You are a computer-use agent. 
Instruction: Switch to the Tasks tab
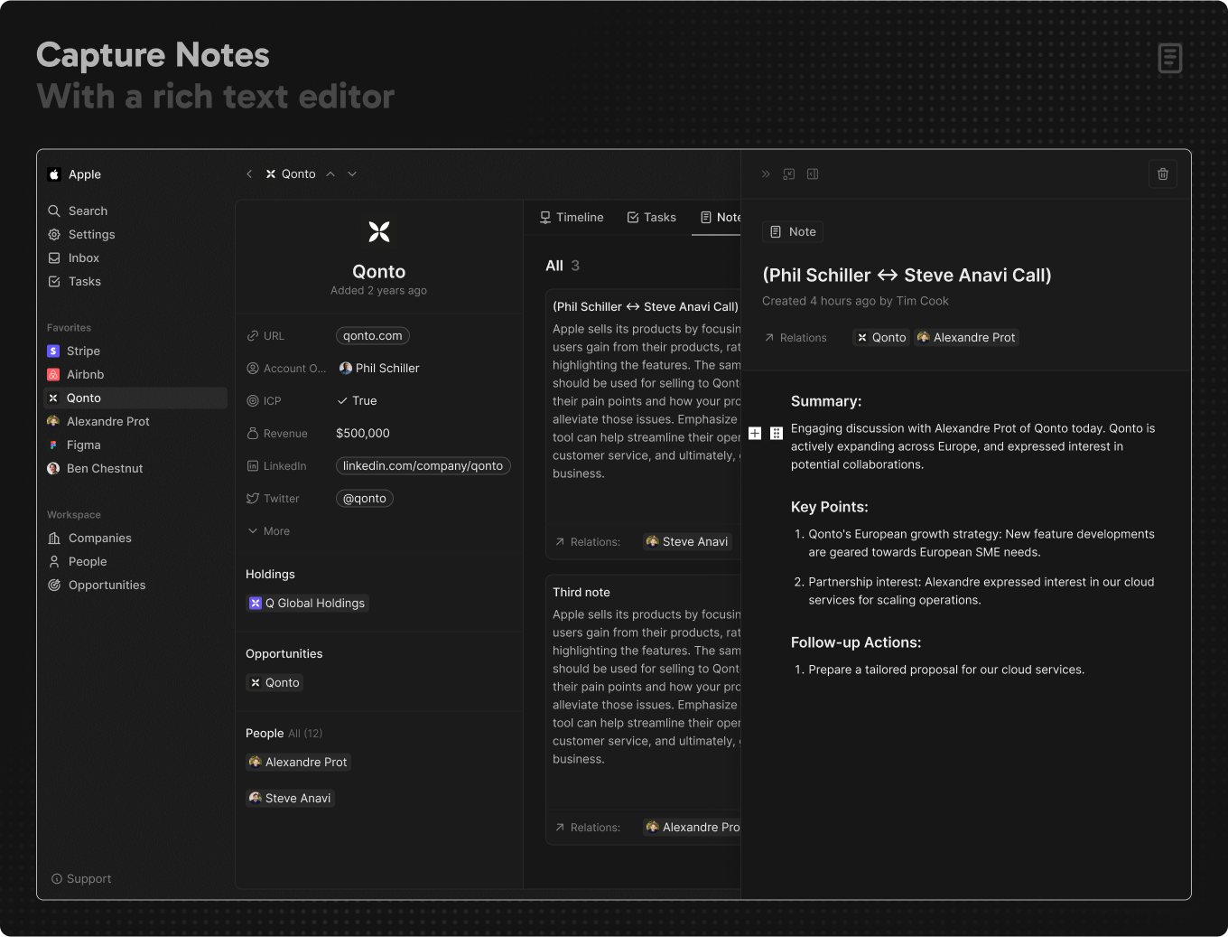[651, 218]
